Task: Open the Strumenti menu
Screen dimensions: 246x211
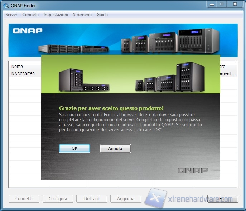Action: 82,15
